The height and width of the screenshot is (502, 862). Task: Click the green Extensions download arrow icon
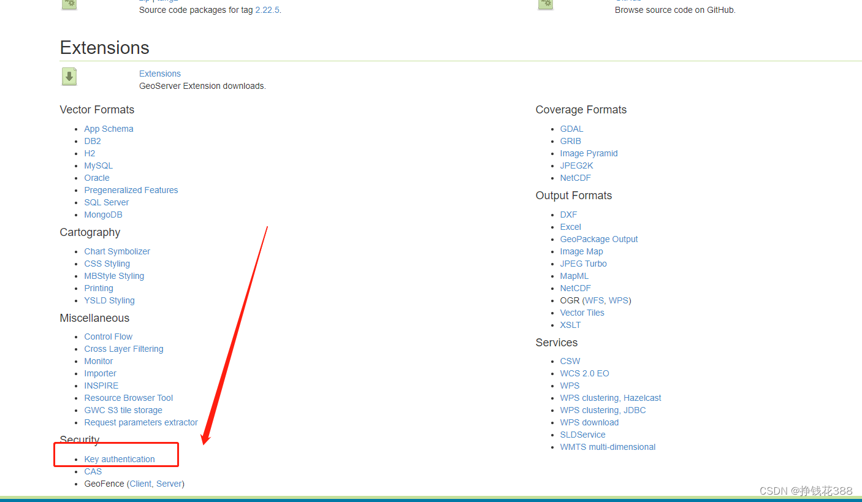69,77
